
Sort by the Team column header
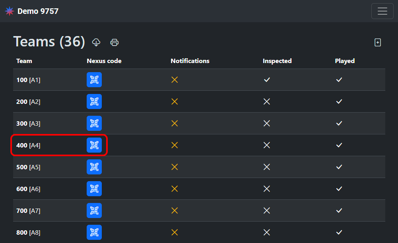[24, 61]
